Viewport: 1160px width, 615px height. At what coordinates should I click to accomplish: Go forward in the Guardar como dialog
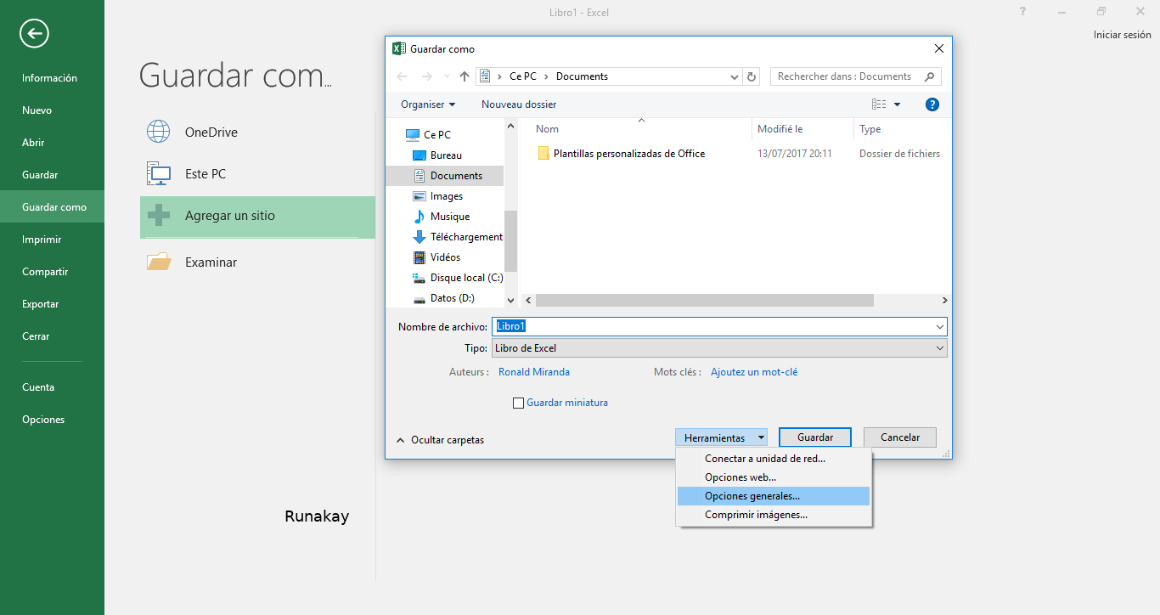[x=427, y=76]
